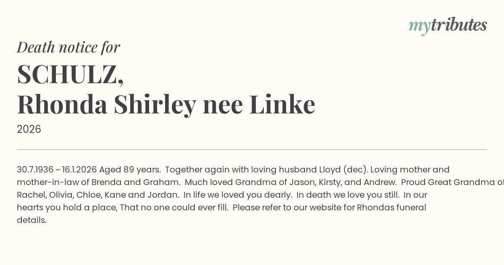Click the mytributes logo
This screenshot has height=265, width=504.
(x=447, y=26)
